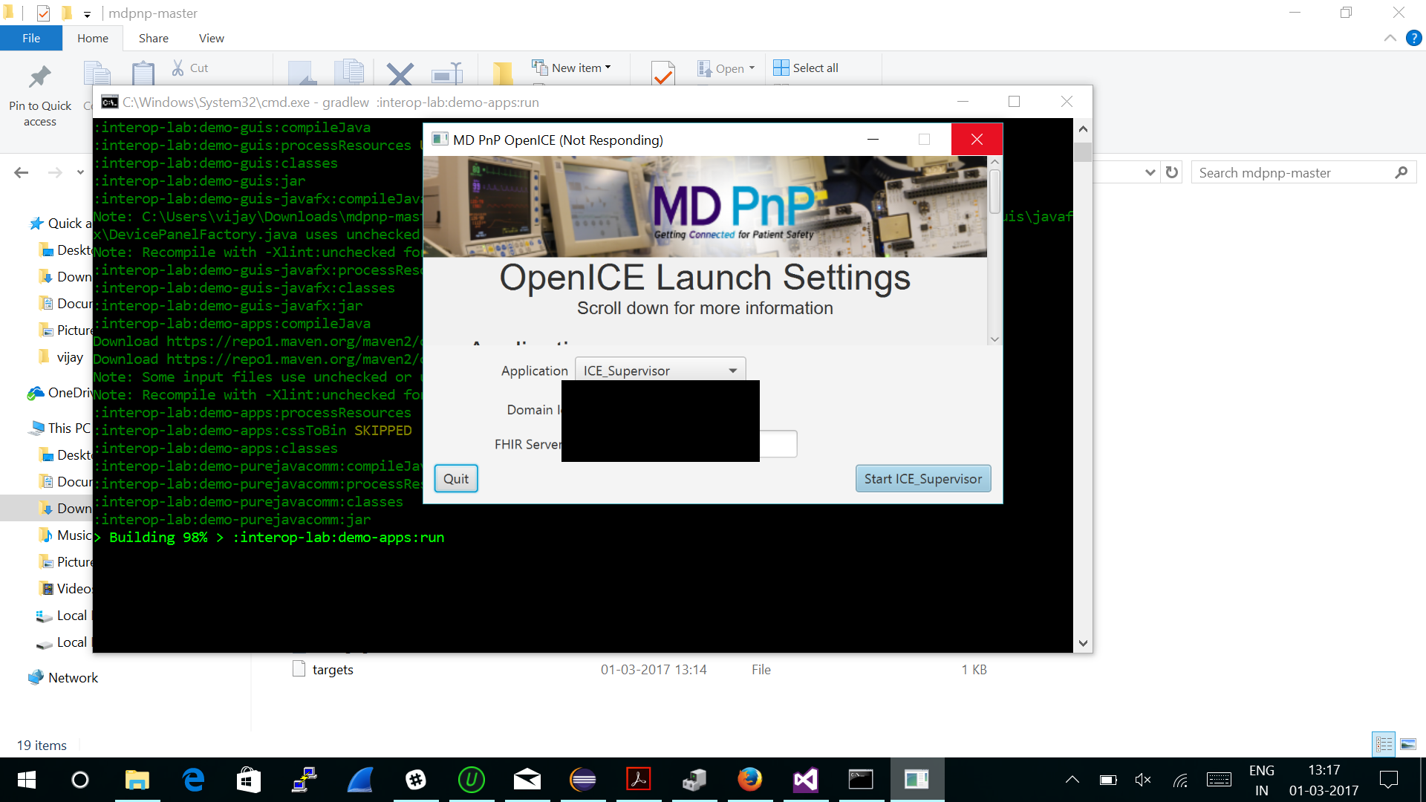Click the ENG IN language indicator
The width and height of the screenshot is (1426, 802).
click(x=1262, y=780)
